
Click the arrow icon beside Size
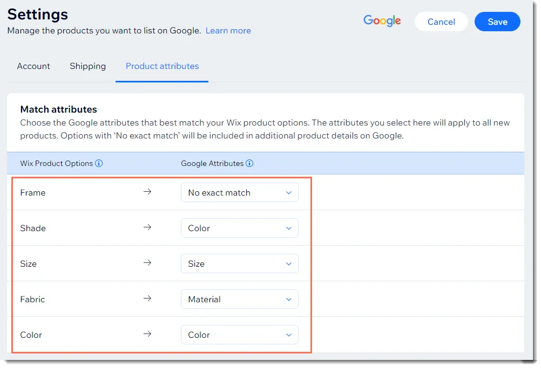[147, 263]
